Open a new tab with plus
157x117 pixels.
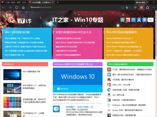point(58,2)
